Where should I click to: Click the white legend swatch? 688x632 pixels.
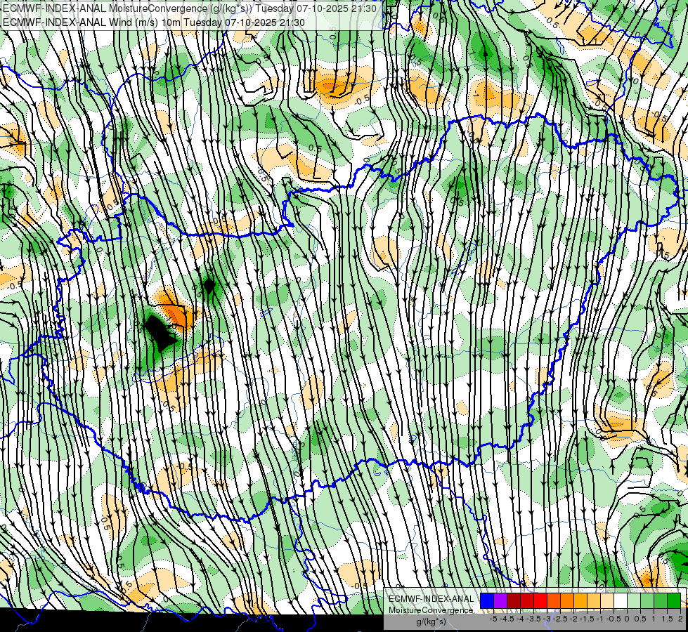(621, 600)
